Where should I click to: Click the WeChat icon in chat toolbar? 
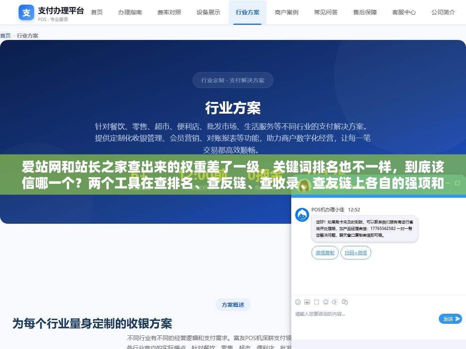click(x=344, y=302)
